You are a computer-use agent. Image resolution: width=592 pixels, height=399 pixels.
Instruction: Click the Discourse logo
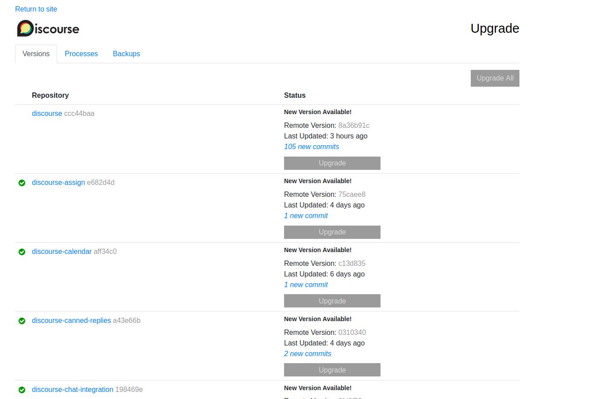pos(48,29)
